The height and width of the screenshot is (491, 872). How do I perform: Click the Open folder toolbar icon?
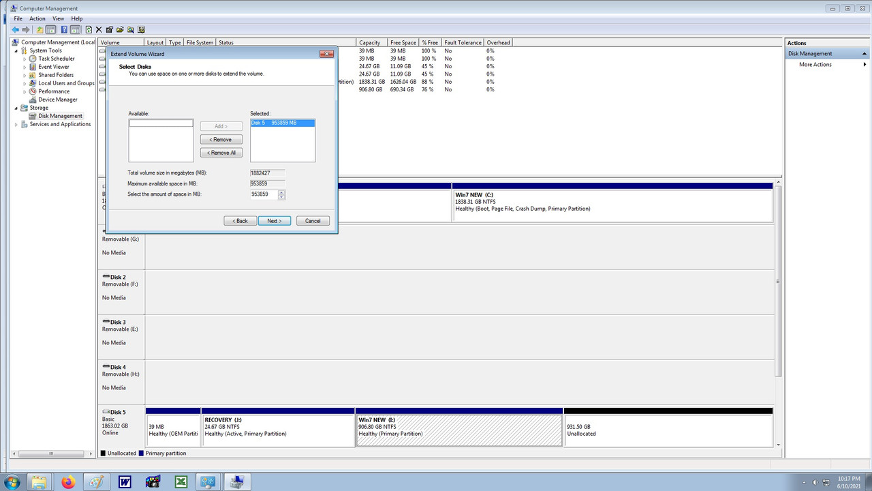pyautogui.click(x=120, y=29)
